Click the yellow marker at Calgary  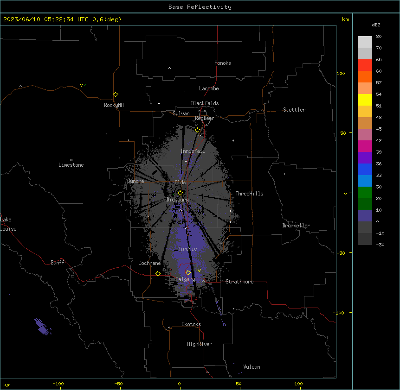(188, 272)
